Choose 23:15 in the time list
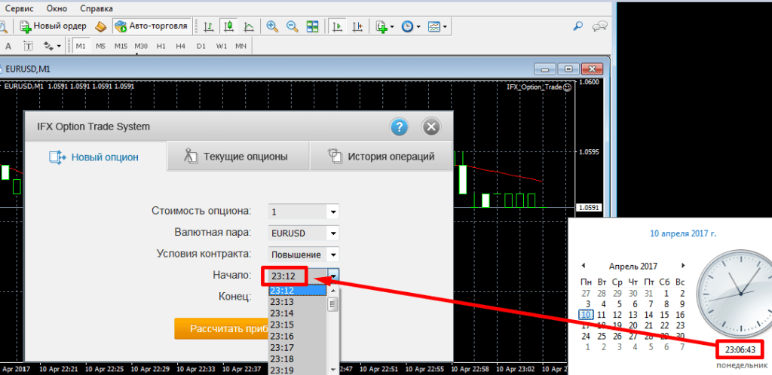This screenshot has height=375, width=772. click(x=297, y=325)
